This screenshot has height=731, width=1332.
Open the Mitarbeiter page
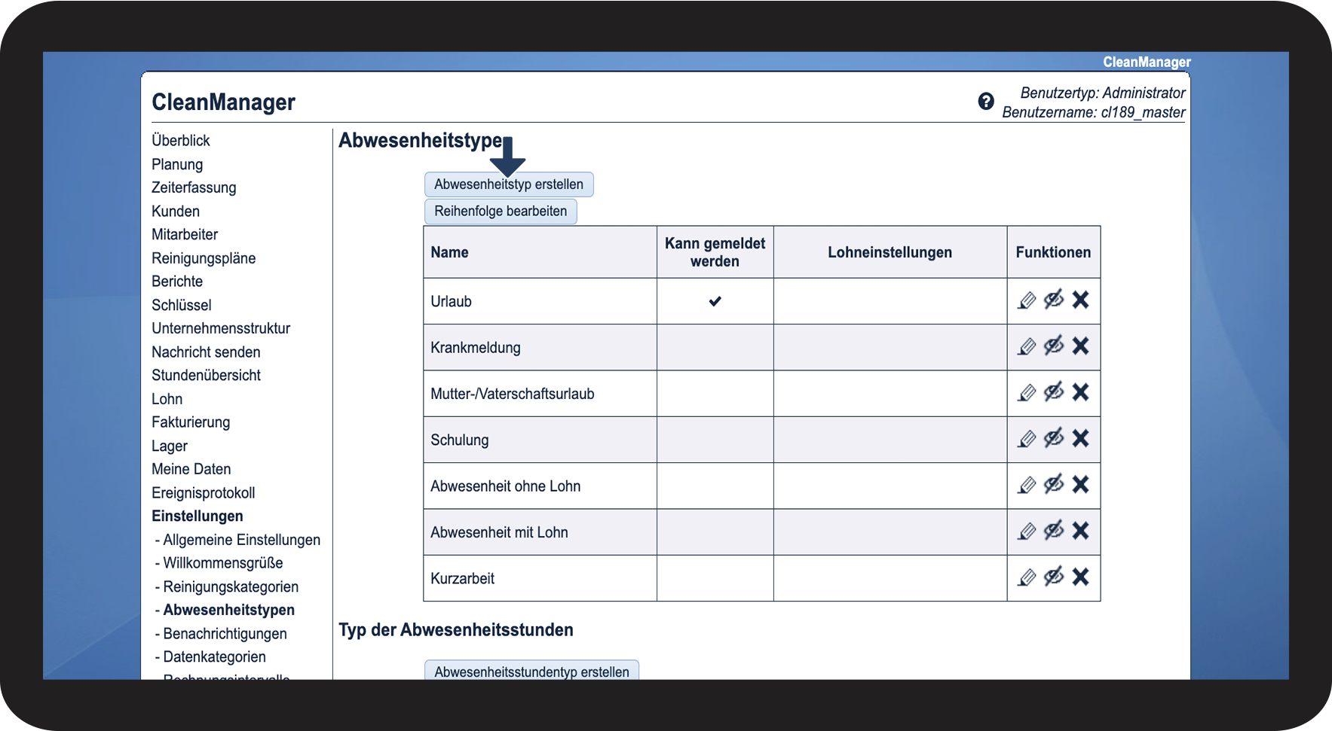click(x=185, y=235)
